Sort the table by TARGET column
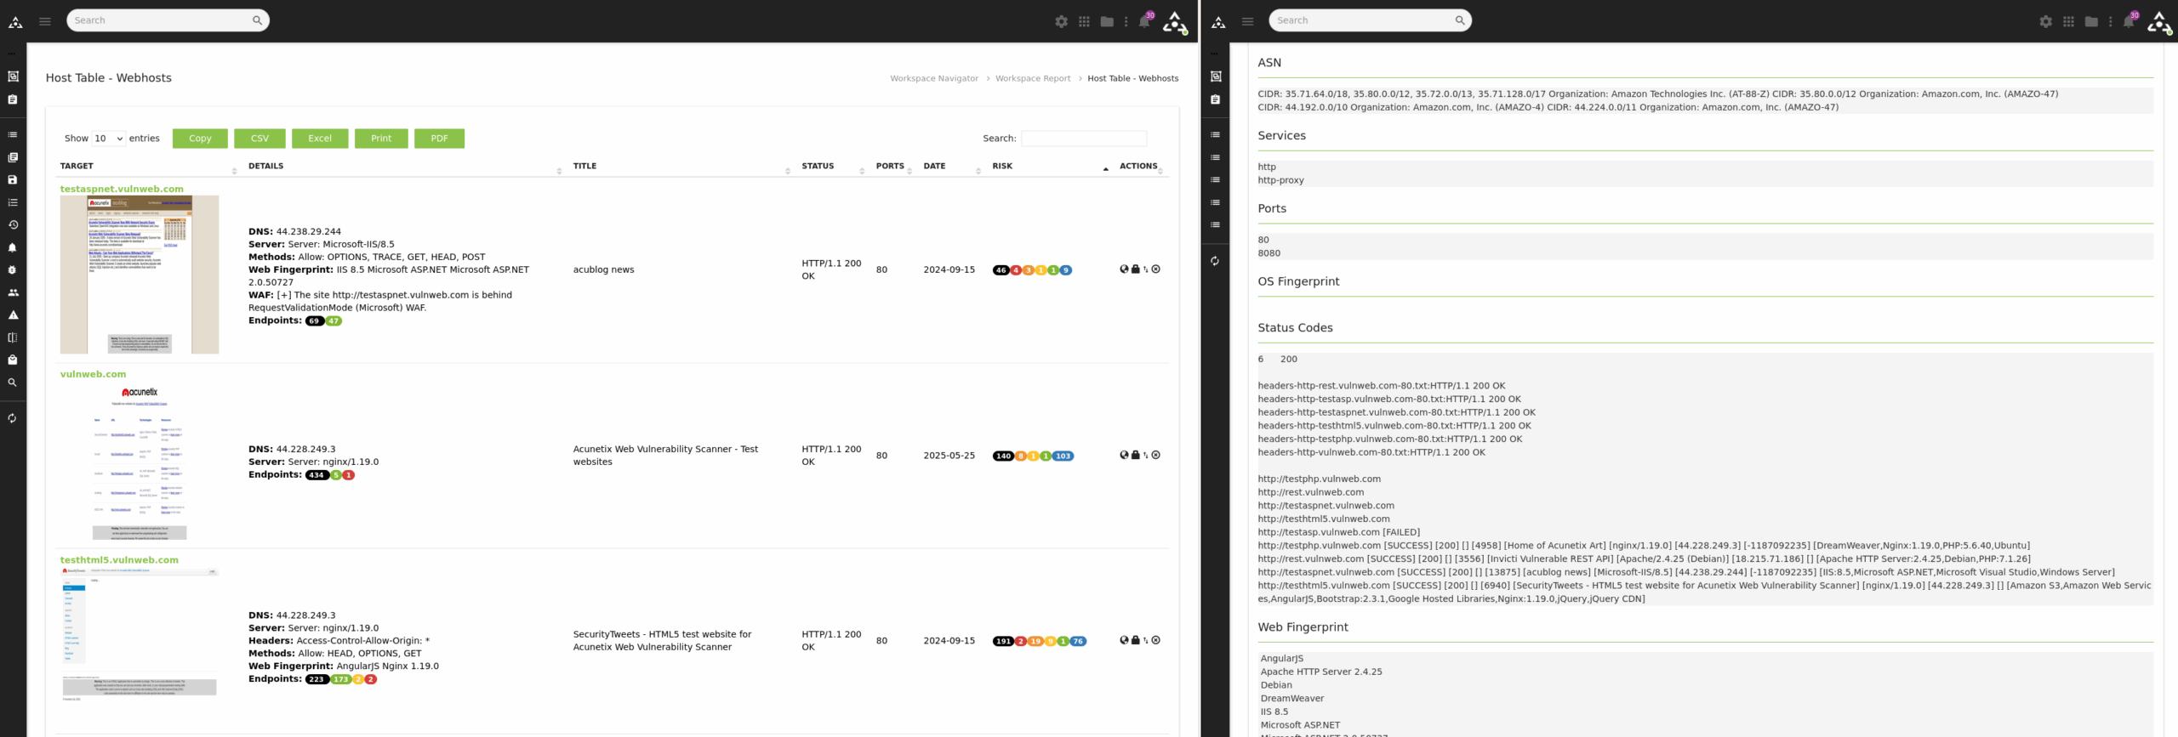The image size is (2178, 737). (149, 167)
